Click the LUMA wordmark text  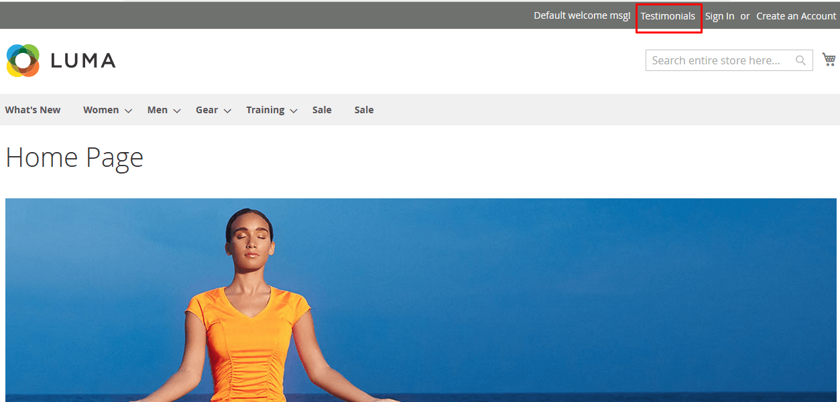[x=83, y=61]
